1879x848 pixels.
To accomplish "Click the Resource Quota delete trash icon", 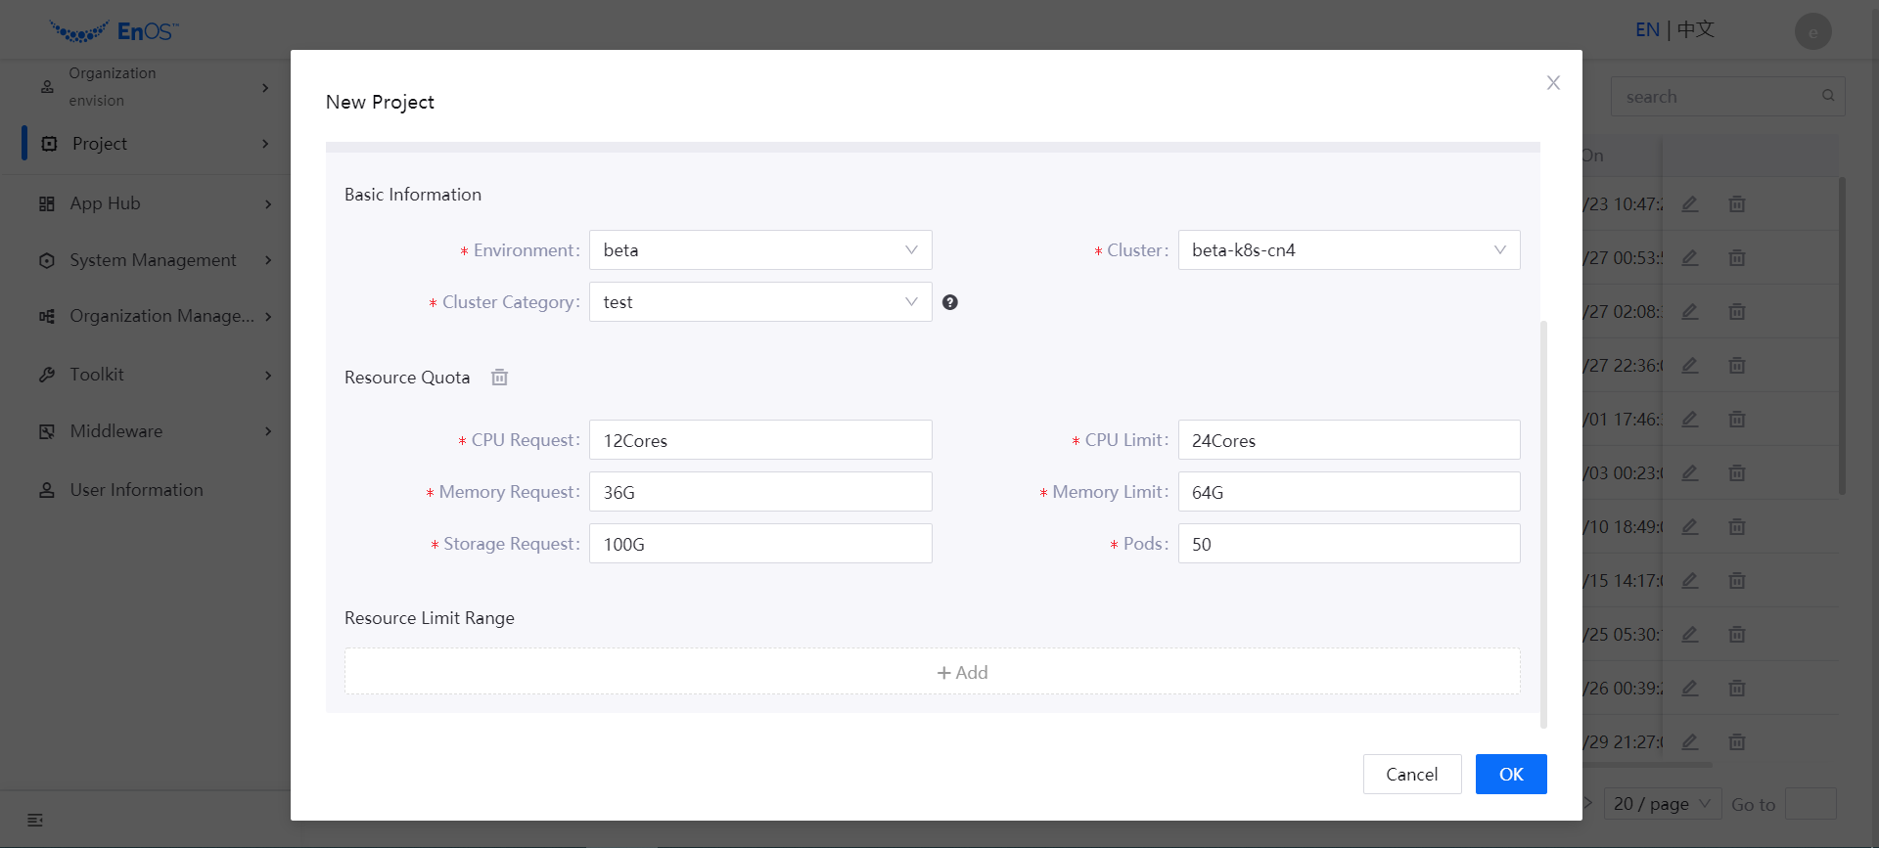I will [x=499, y=378].
